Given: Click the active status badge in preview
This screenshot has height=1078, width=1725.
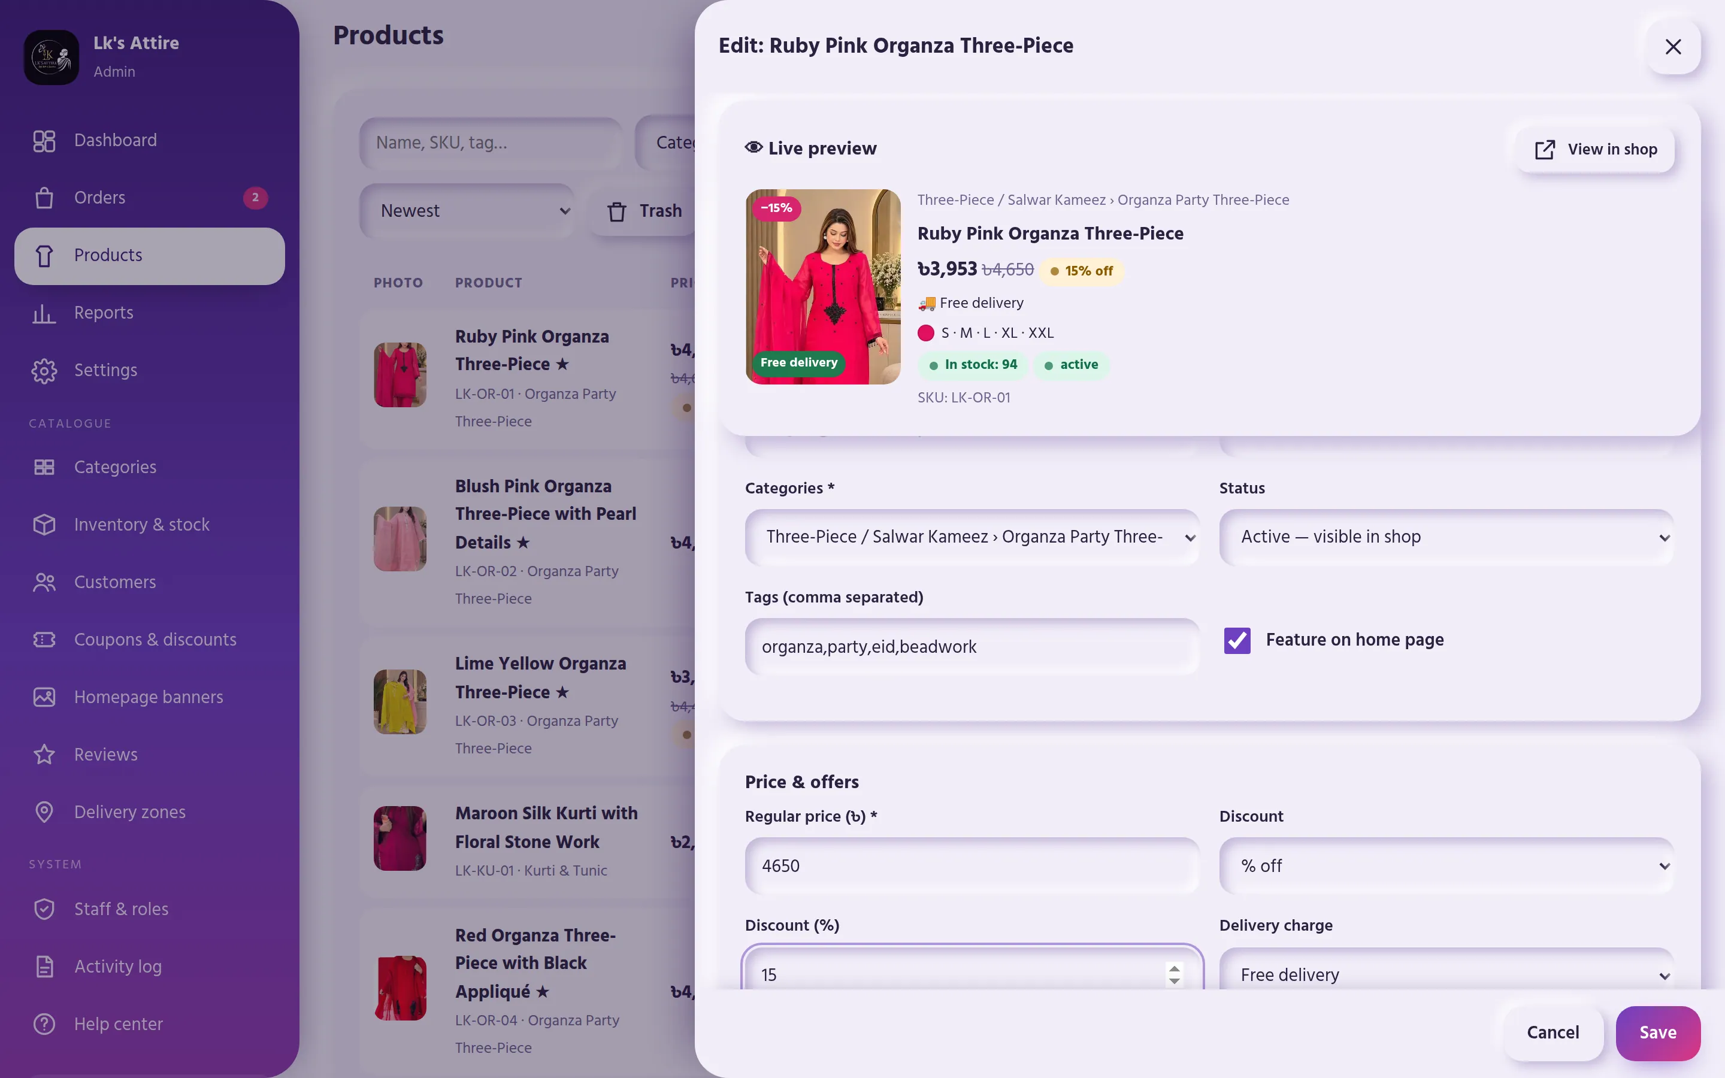Looking at the screenshot, I should tap(1072, 364).
